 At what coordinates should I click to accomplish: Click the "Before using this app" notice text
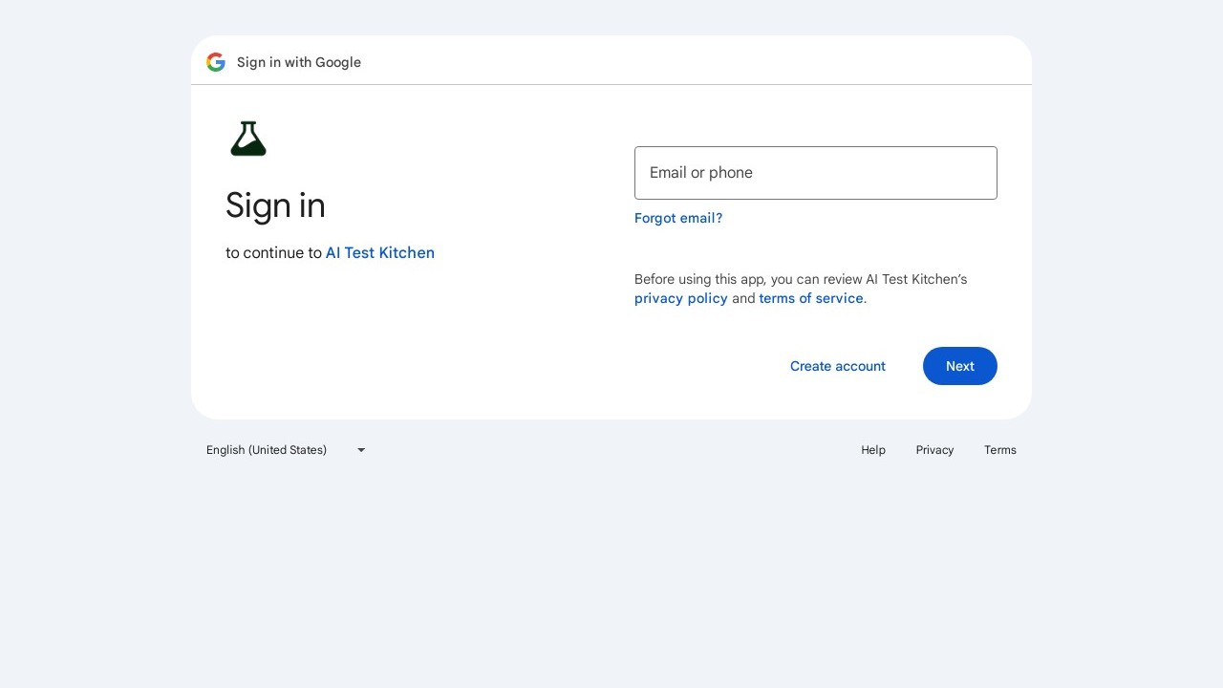(699, 279)
